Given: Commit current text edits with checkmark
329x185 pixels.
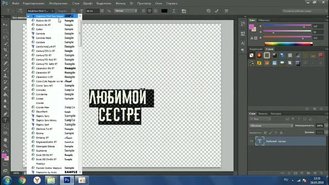Looking at the screenshot, I should 216,11.
